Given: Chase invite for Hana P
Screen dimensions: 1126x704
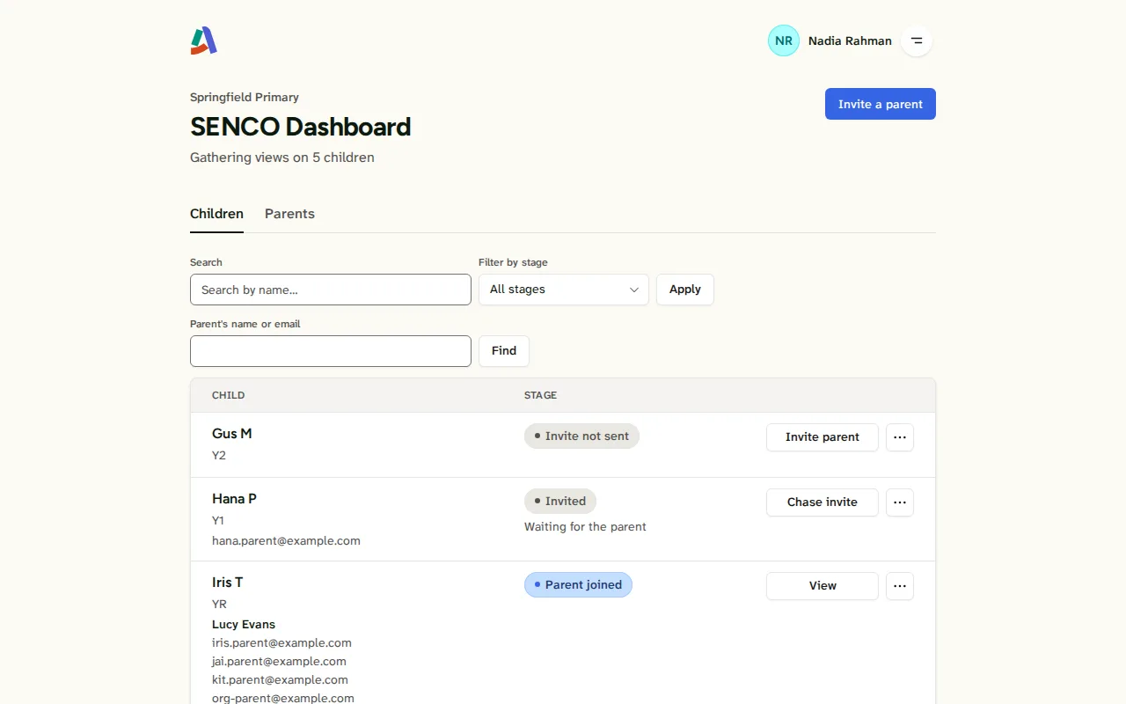Looking at the screenshot, I should [x=823, y=502].
